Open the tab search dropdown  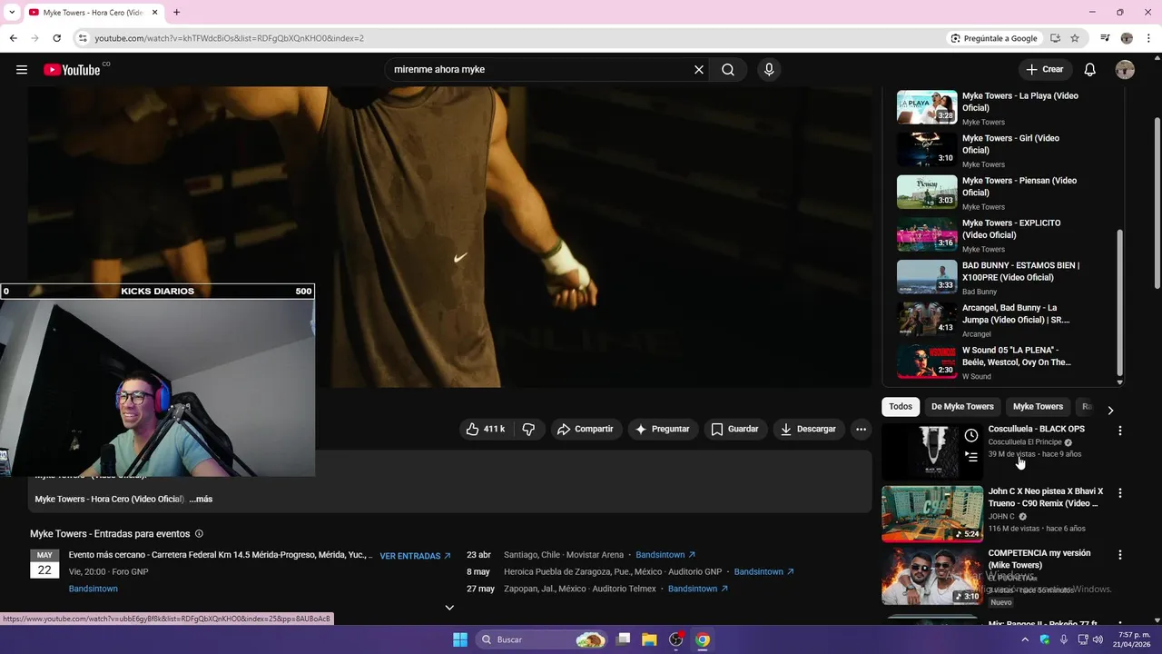coord(11,12)
